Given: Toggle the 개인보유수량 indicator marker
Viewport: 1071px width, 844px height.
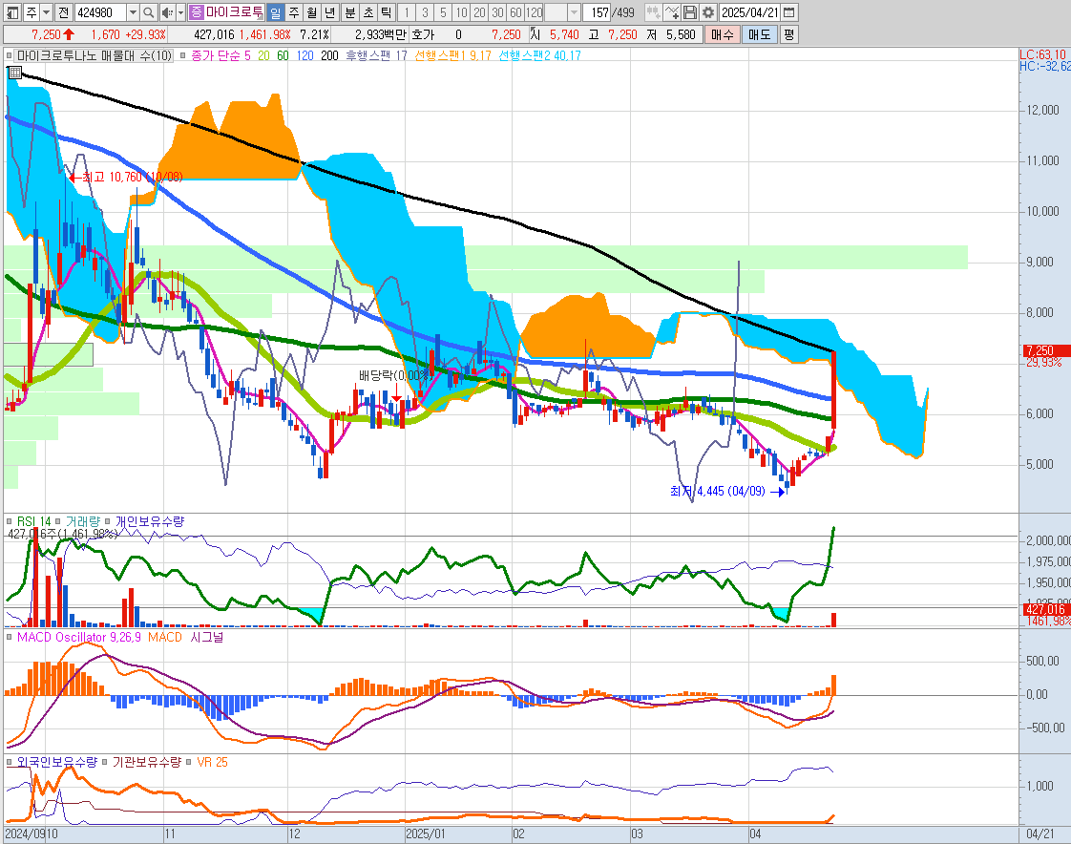Looking at the screenshot, I should pyautogui.click(x=107, y=521).
